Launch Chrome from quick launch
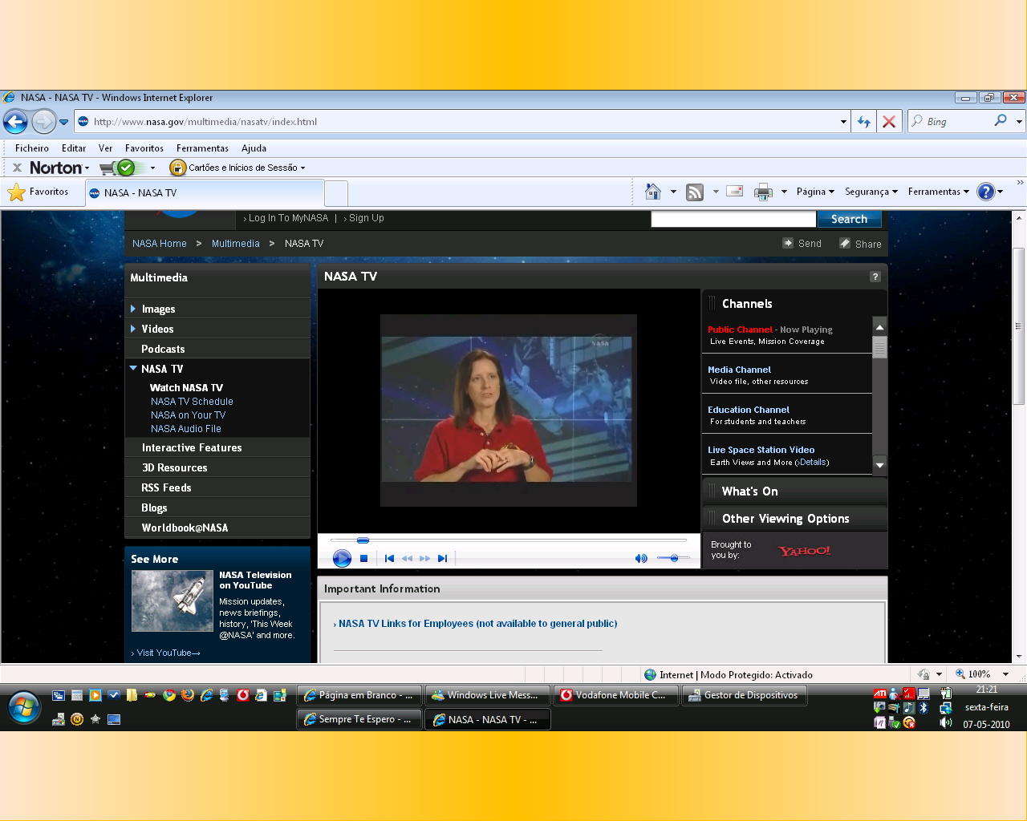The height and width of the screenshot is (821, 1027). 168,695
